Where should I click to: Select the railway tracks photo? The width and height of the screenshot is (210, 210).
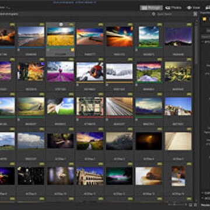point(120,106)
